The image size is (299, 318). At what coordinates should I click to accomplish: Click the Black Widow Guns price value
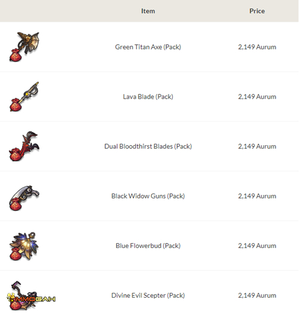257,196
